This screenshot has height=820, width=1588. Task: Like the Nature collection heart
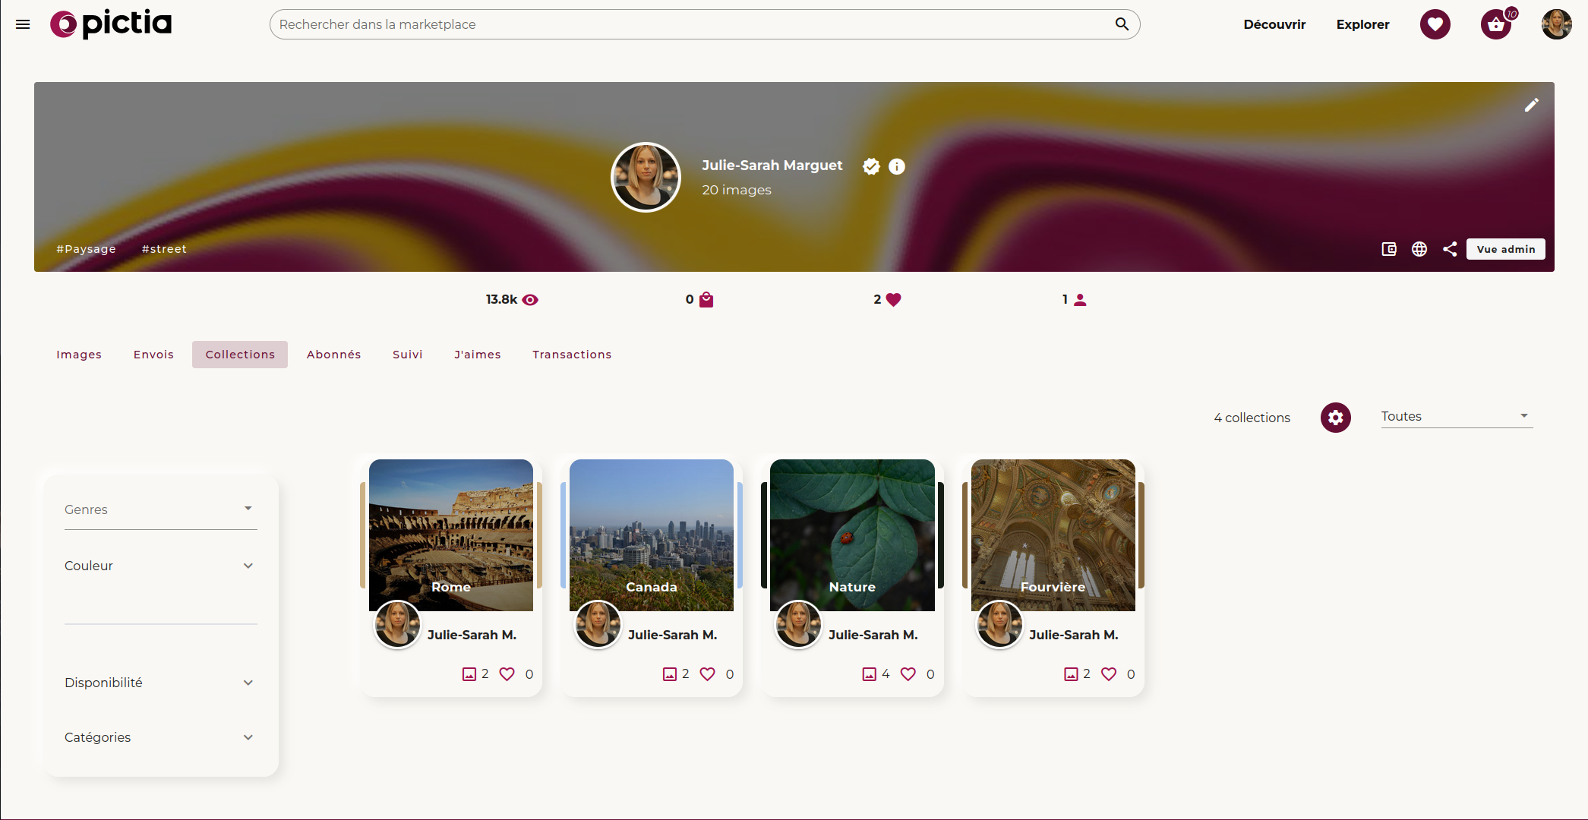(908, 674)
